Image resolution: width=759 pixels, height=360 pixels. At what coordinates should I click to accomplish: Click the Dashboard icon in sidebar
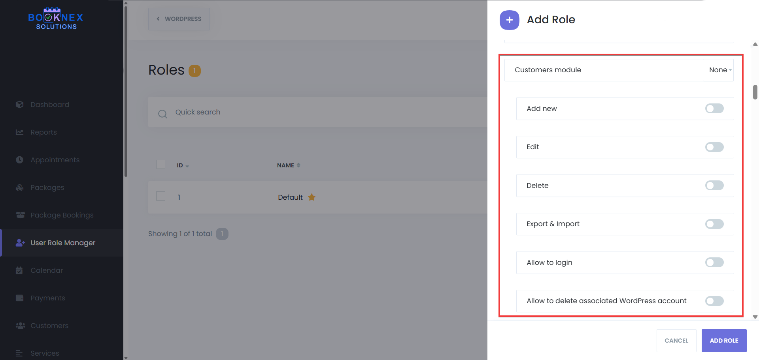(19, 105)
